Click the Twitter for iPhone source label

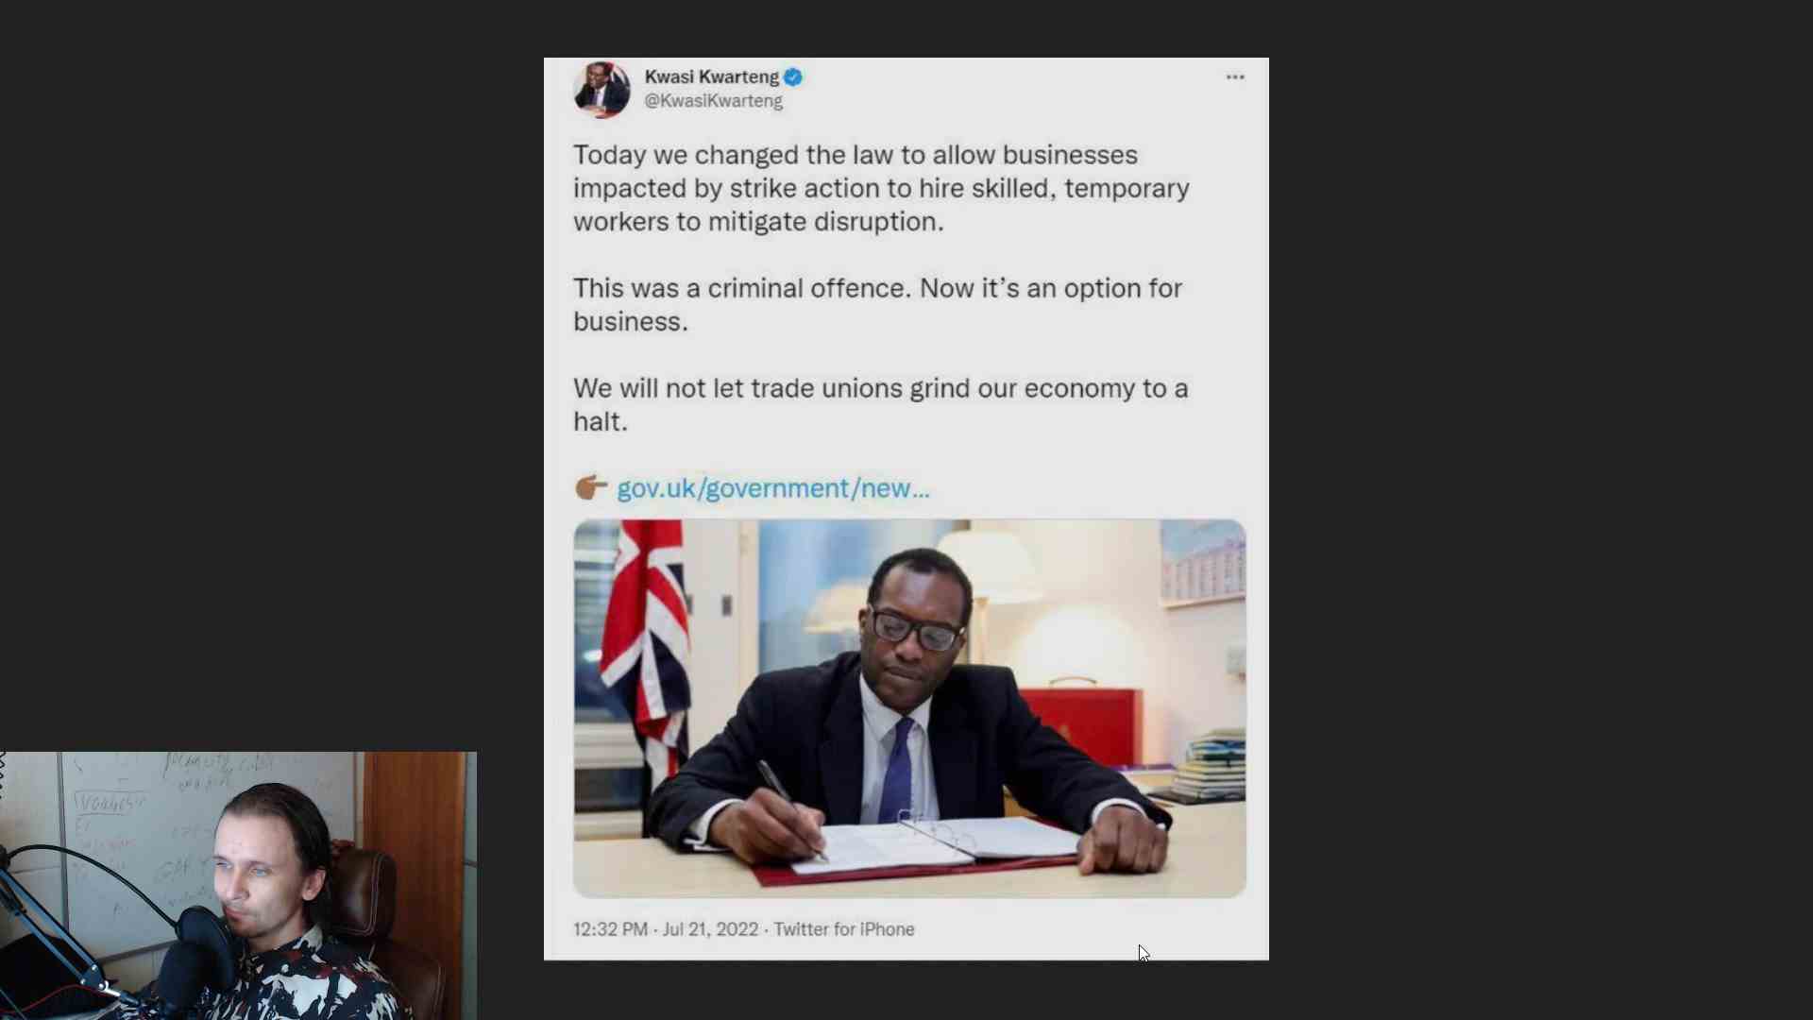(844, 929)
